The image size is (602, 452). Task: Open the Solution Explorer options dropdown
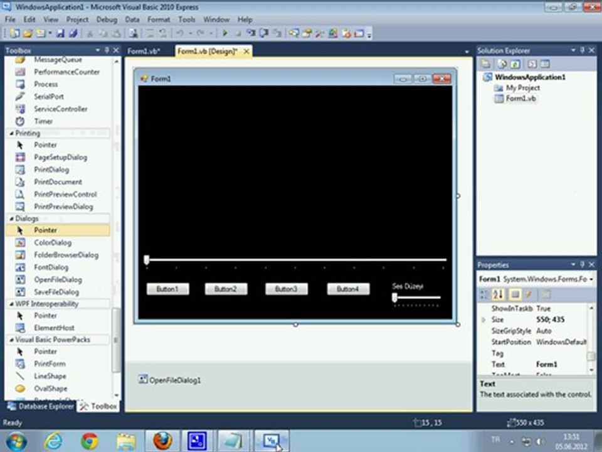573,50
